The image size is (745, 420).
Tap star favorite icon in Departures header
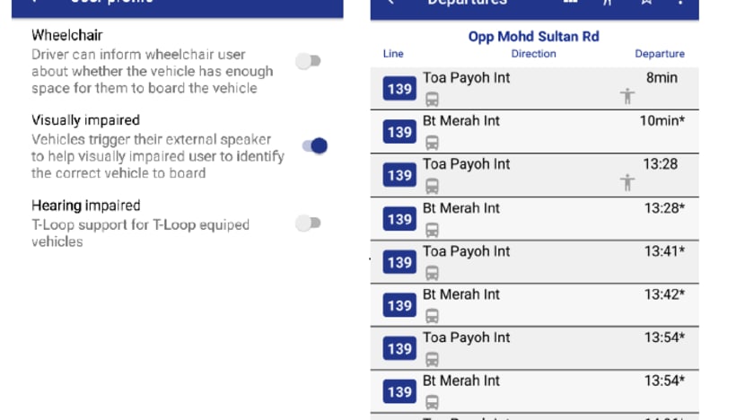tap(645, 2)
